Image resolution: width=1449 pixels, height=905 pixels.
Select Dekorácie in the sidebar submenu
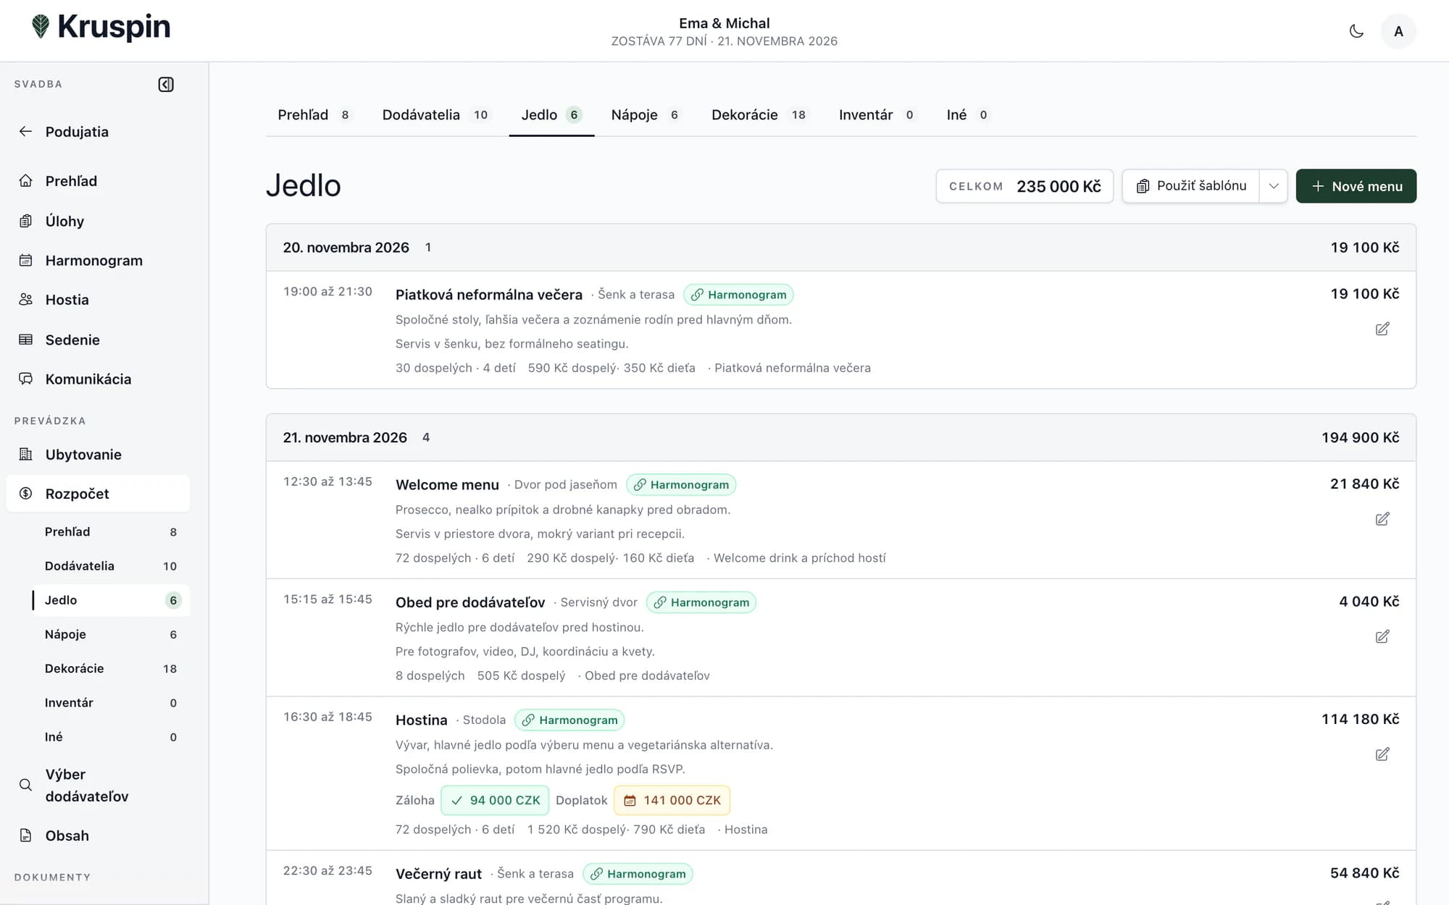tap(111, 668)
